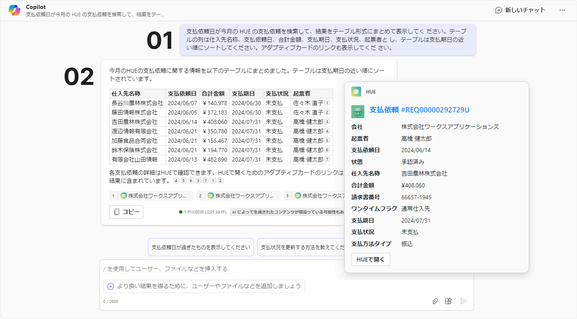Screen dimensions: 577x319
Task: Click citation badge 4 on 渡辺情報有限会社 row
Action: point(327,131)
